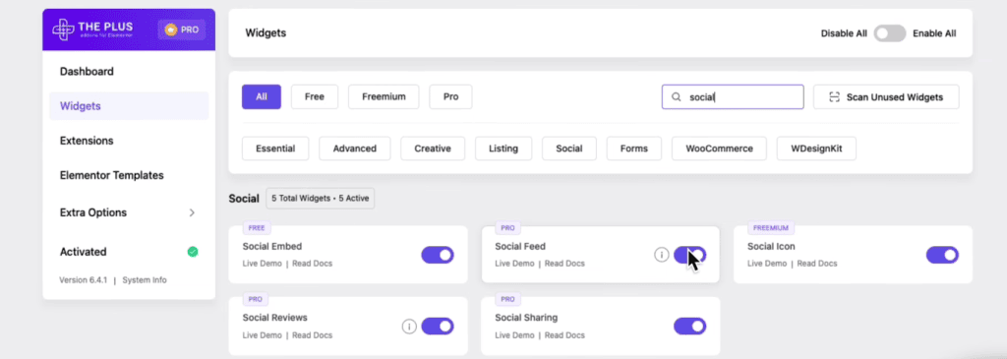Screen dimensions: 1007x359
Task: Click the Social Embed widget title
Action: (272, 246)
